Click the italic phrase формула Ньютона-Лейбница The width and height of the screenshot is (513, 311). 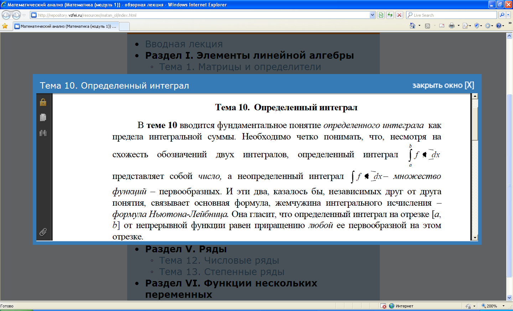pyautogui.click(x=170, y=214)
